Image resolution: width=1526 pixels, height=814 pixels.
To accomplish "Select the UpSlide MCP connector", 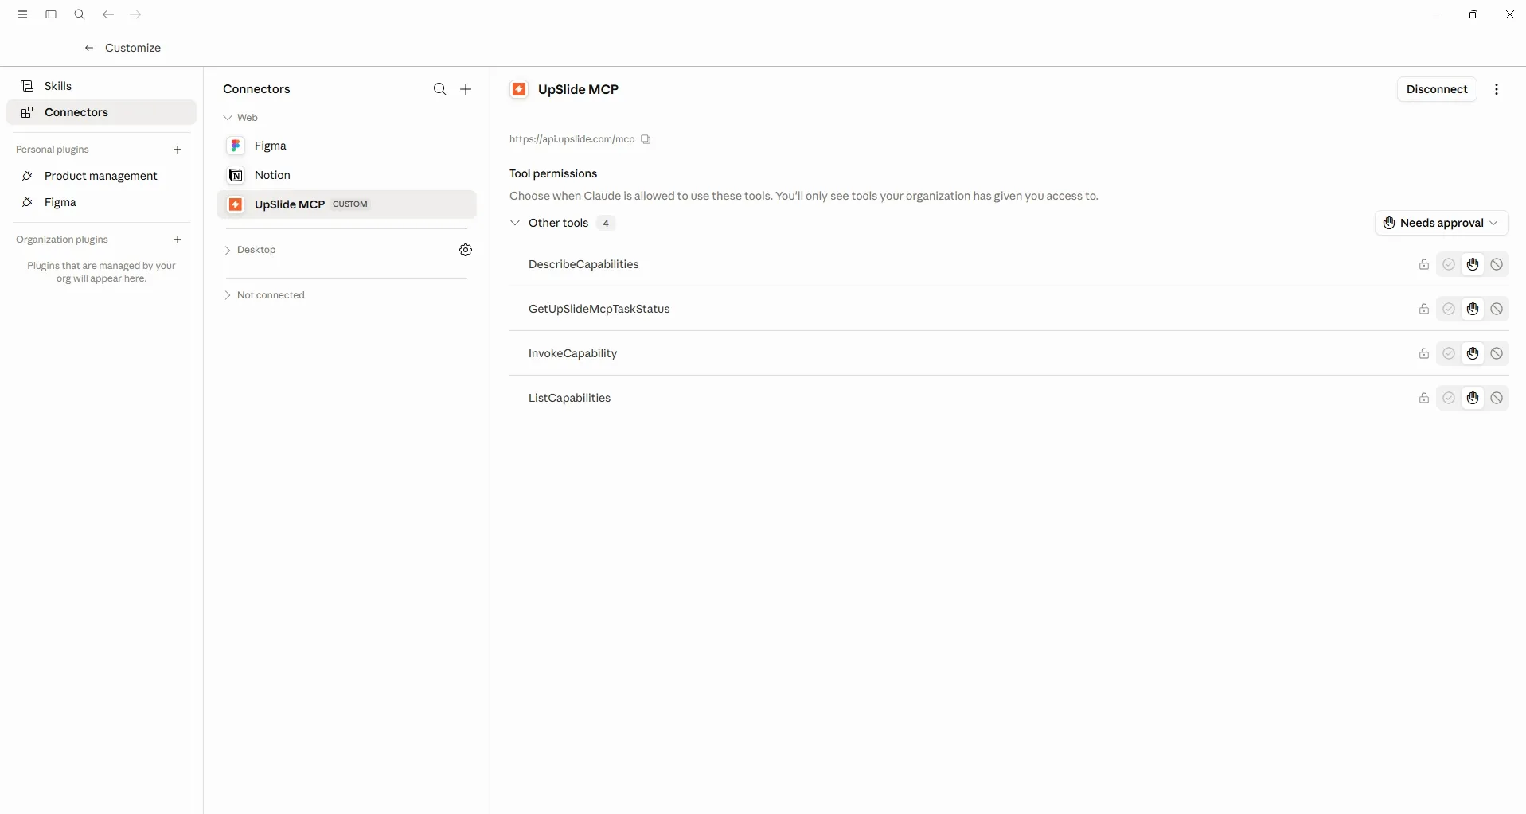I will coord(346,204).
